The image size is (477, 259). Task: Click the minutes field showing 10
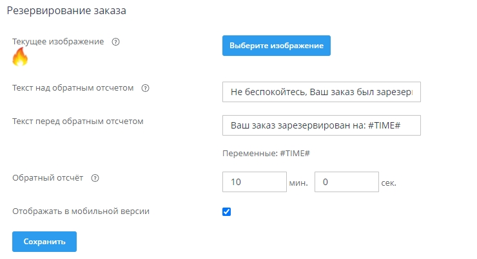(254, 182)
